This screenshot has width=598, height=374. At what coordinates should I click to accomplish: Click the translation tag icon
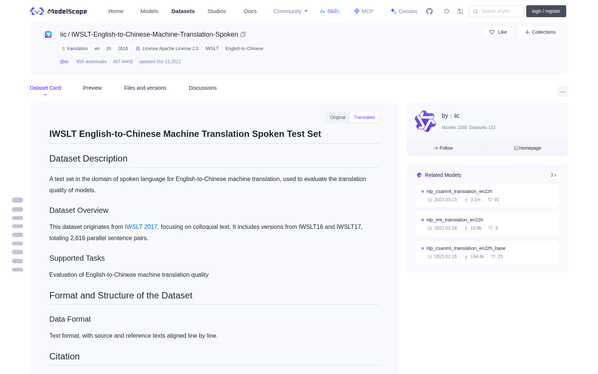pos(64,49)
